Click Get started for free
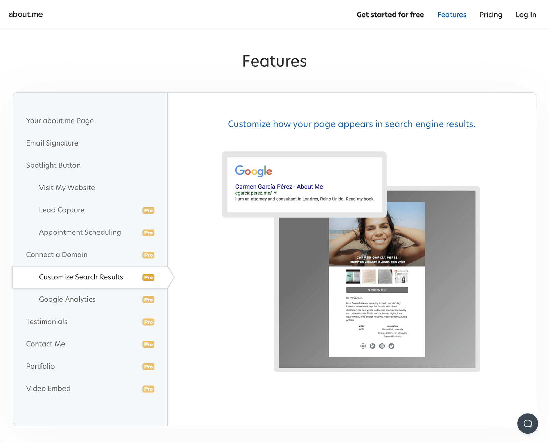Screen dimensions: 549x442 pos(390,15)
